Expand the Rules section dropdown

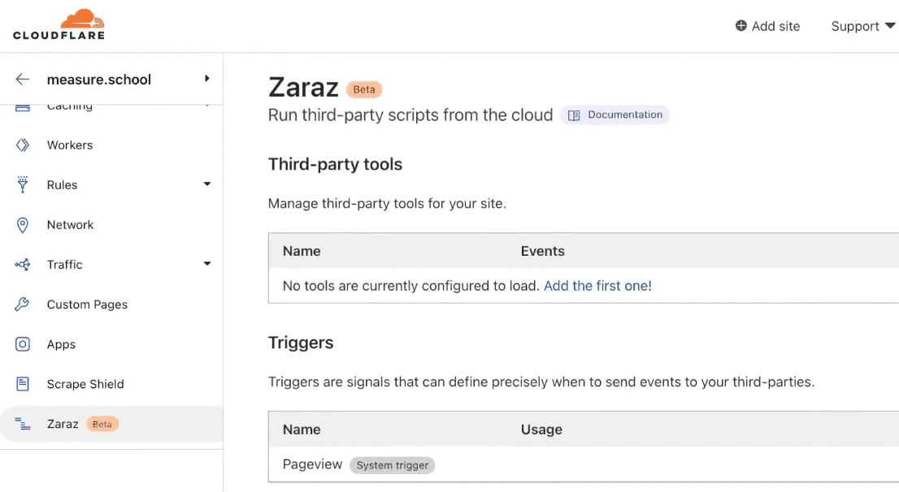206,184
